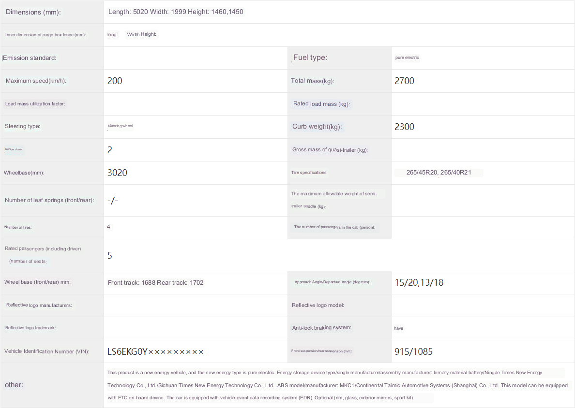Click the Emission standard label
Image resolution: width=575 pixels, height=408 pixels.
pyautogui.click(x=30, y=58)
